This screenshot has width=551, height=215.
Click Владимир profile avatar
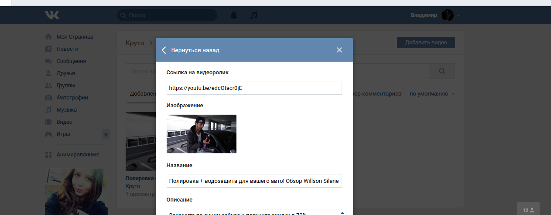448,15
